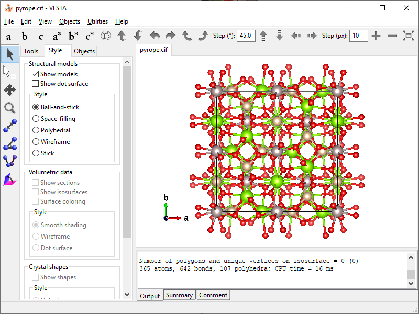Open the Objects menu in menu bar

(x=70, y=21)
